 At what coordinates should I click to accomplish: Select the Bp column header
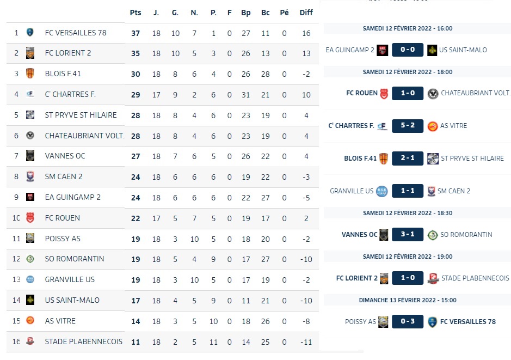pyautogui.click(x=246, y=13)
